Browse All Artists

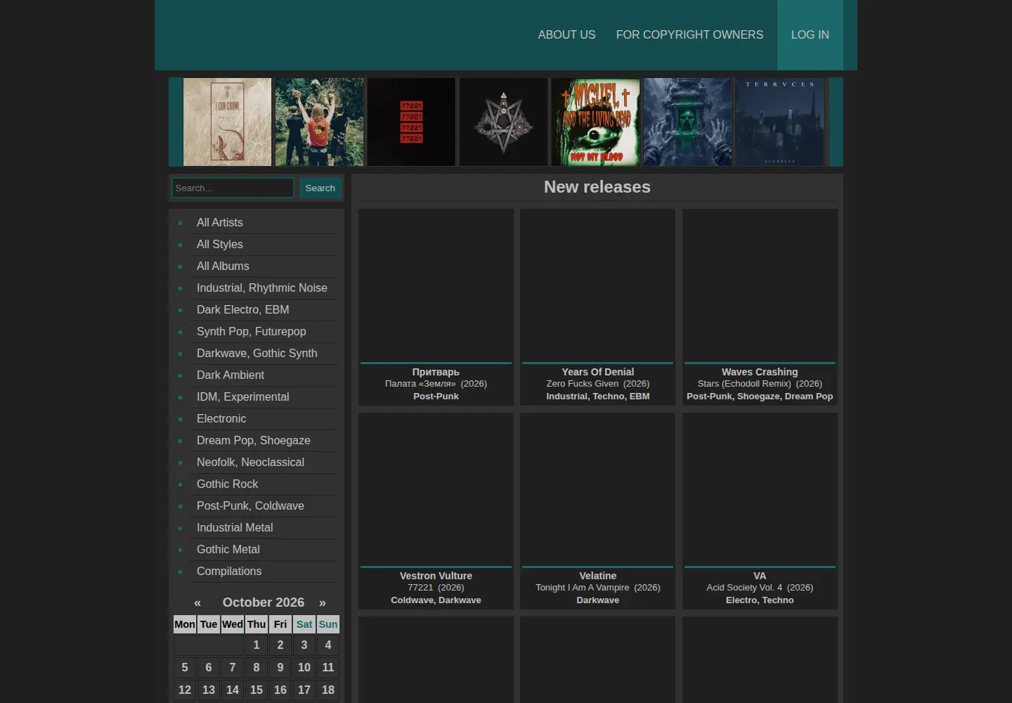coord(220,222)
